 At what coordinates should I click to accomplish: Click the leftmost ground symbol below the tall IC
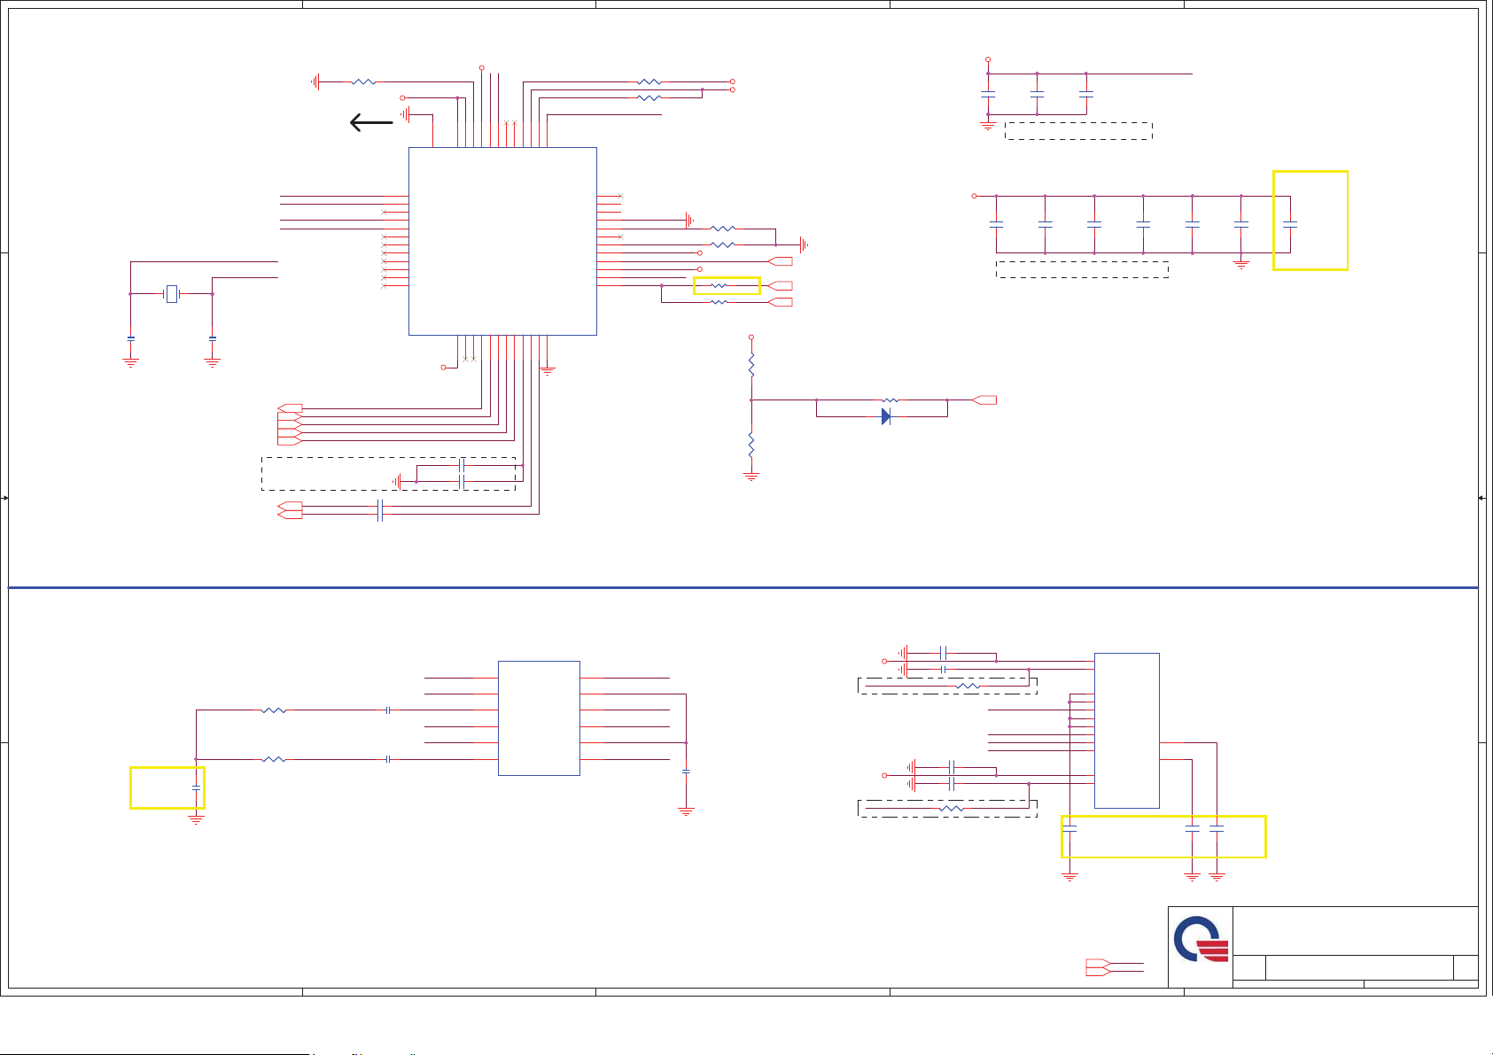pos(1069,877)
